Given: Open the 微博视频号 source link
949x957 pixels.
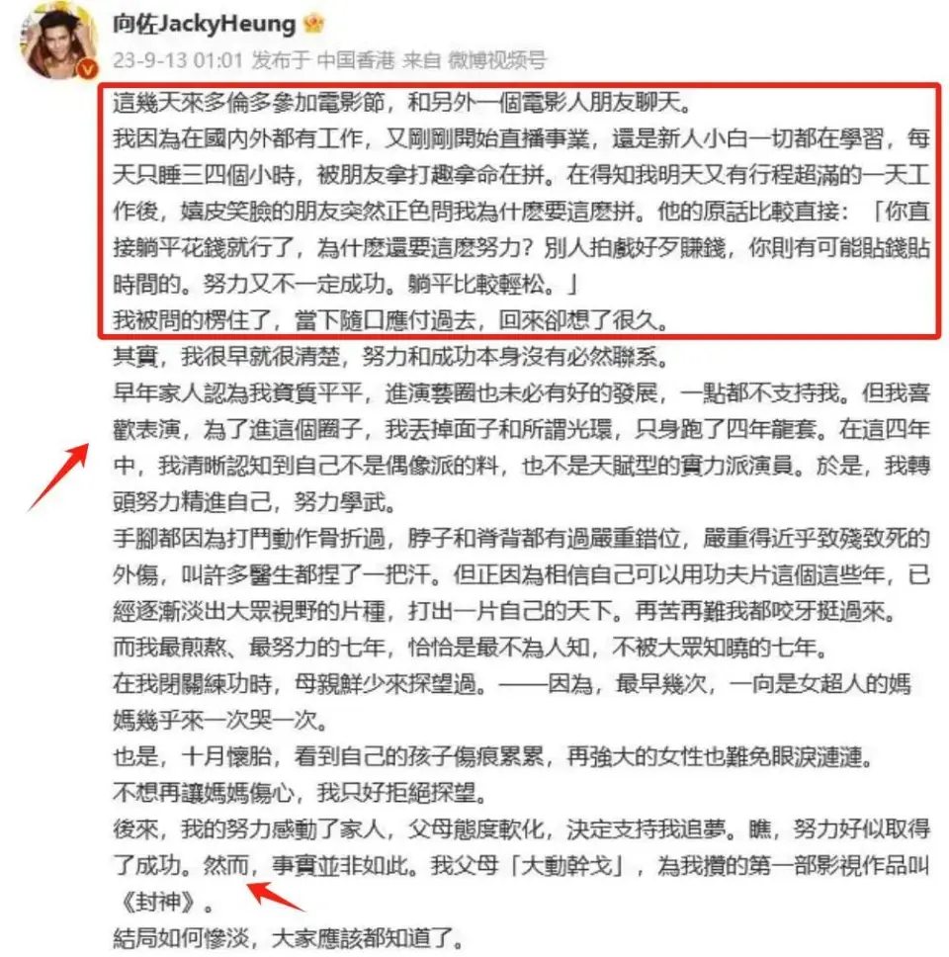Looking at the screenshot, I should [497, 59].
